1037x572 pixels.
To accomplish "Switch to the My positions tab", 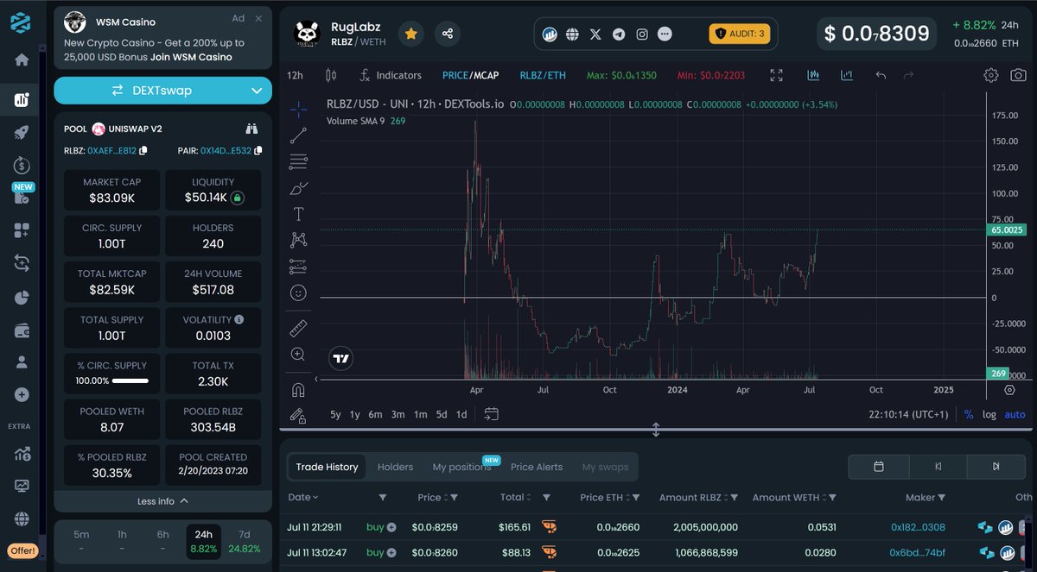I will [x=461, y=467].
